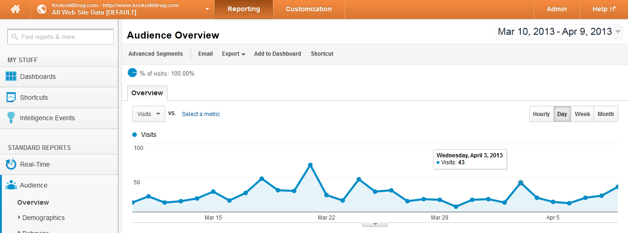Click the Find reports search field
Viewport: 628px width, 233px height.
coord(61,37)
